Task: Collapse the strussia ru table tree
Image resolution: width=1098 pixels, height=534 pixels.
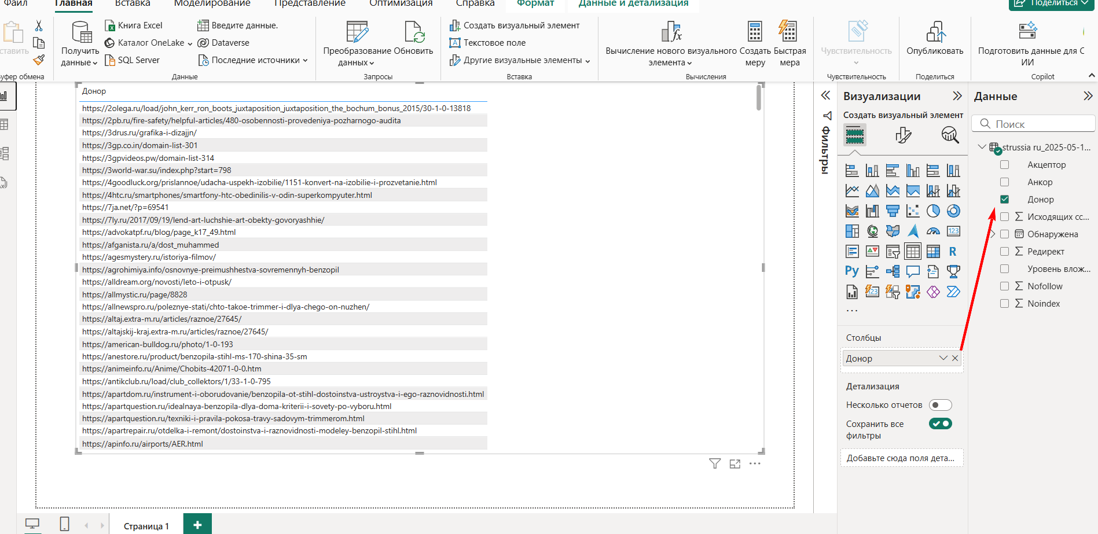Action: [982, 147]
